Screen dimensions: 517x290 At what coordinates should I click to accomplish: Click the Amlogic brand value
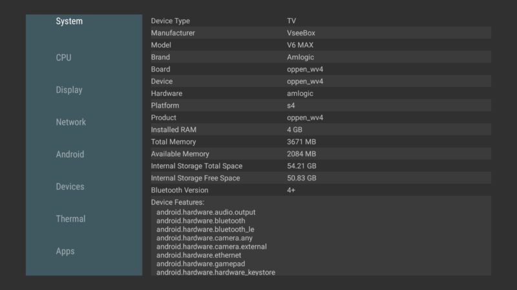pyautogui.click(x=301, y=57)
